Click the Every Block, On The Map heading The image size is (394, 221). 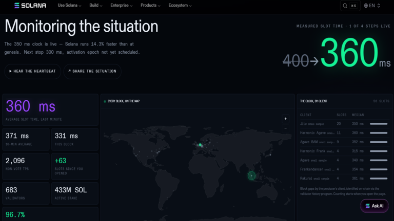[x=123, y=101]
